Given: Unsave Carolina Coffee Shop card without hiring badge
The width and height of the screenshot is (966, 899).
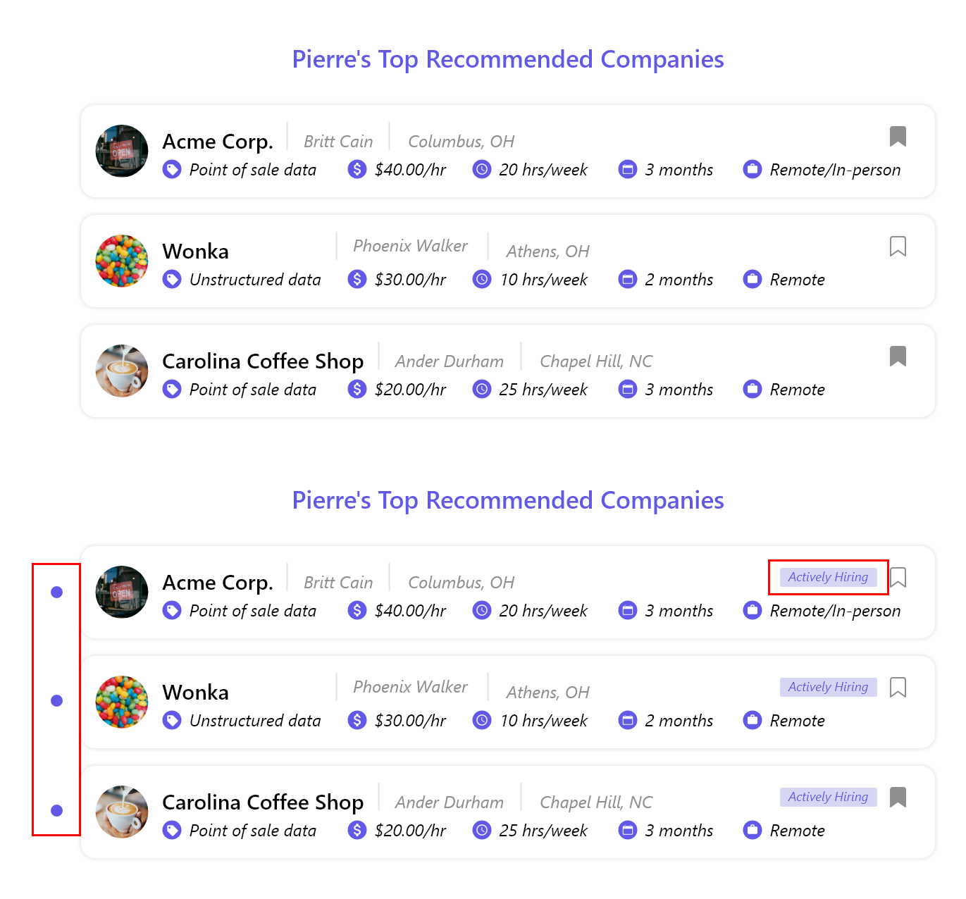Looking at the screenshot, I should click(898, 356).
